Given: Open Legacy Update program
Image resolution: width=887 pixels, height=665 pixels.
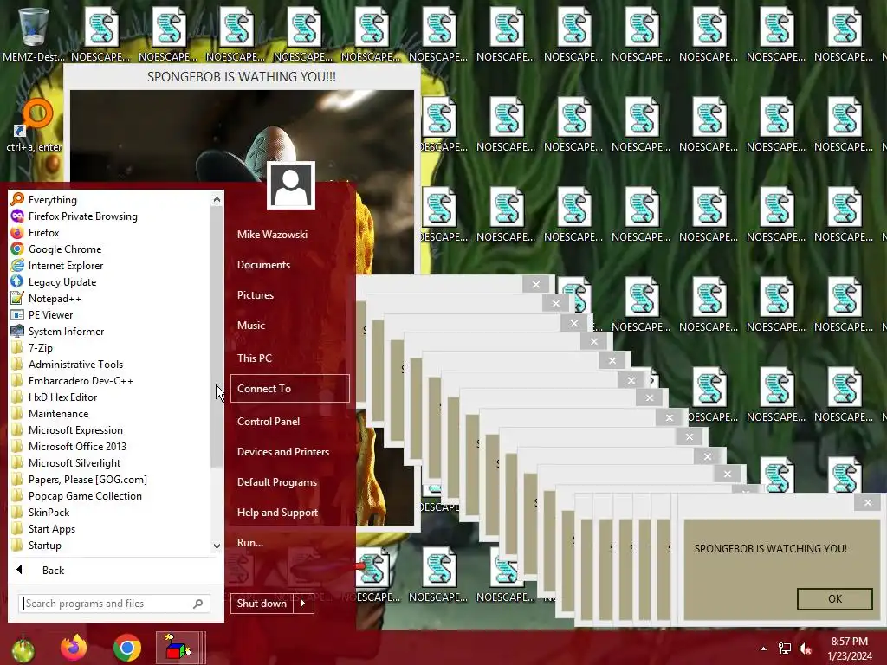Looking at the screenshot, I should click(110, 281).
